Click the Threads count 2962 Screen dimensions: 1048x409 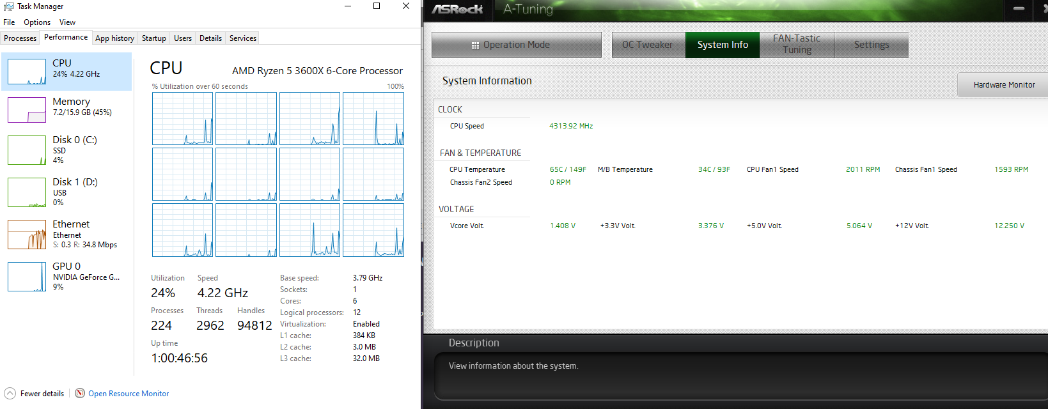point(210,325)
